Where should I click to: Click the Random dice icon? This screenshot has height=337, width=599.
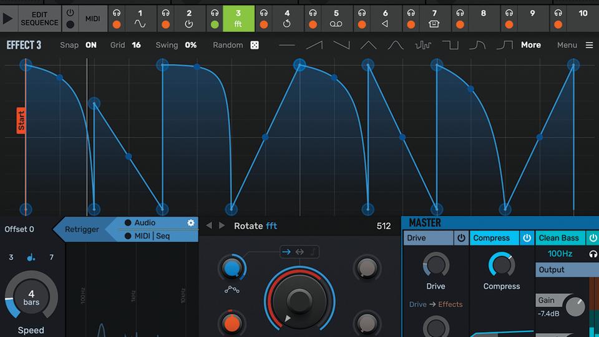point(255,46)
